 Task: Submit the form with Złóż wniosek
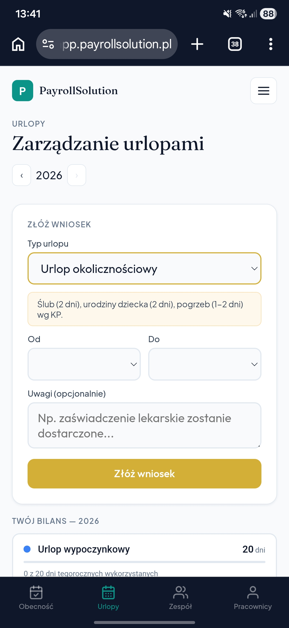pyautogui.click(x=144, y=473)
